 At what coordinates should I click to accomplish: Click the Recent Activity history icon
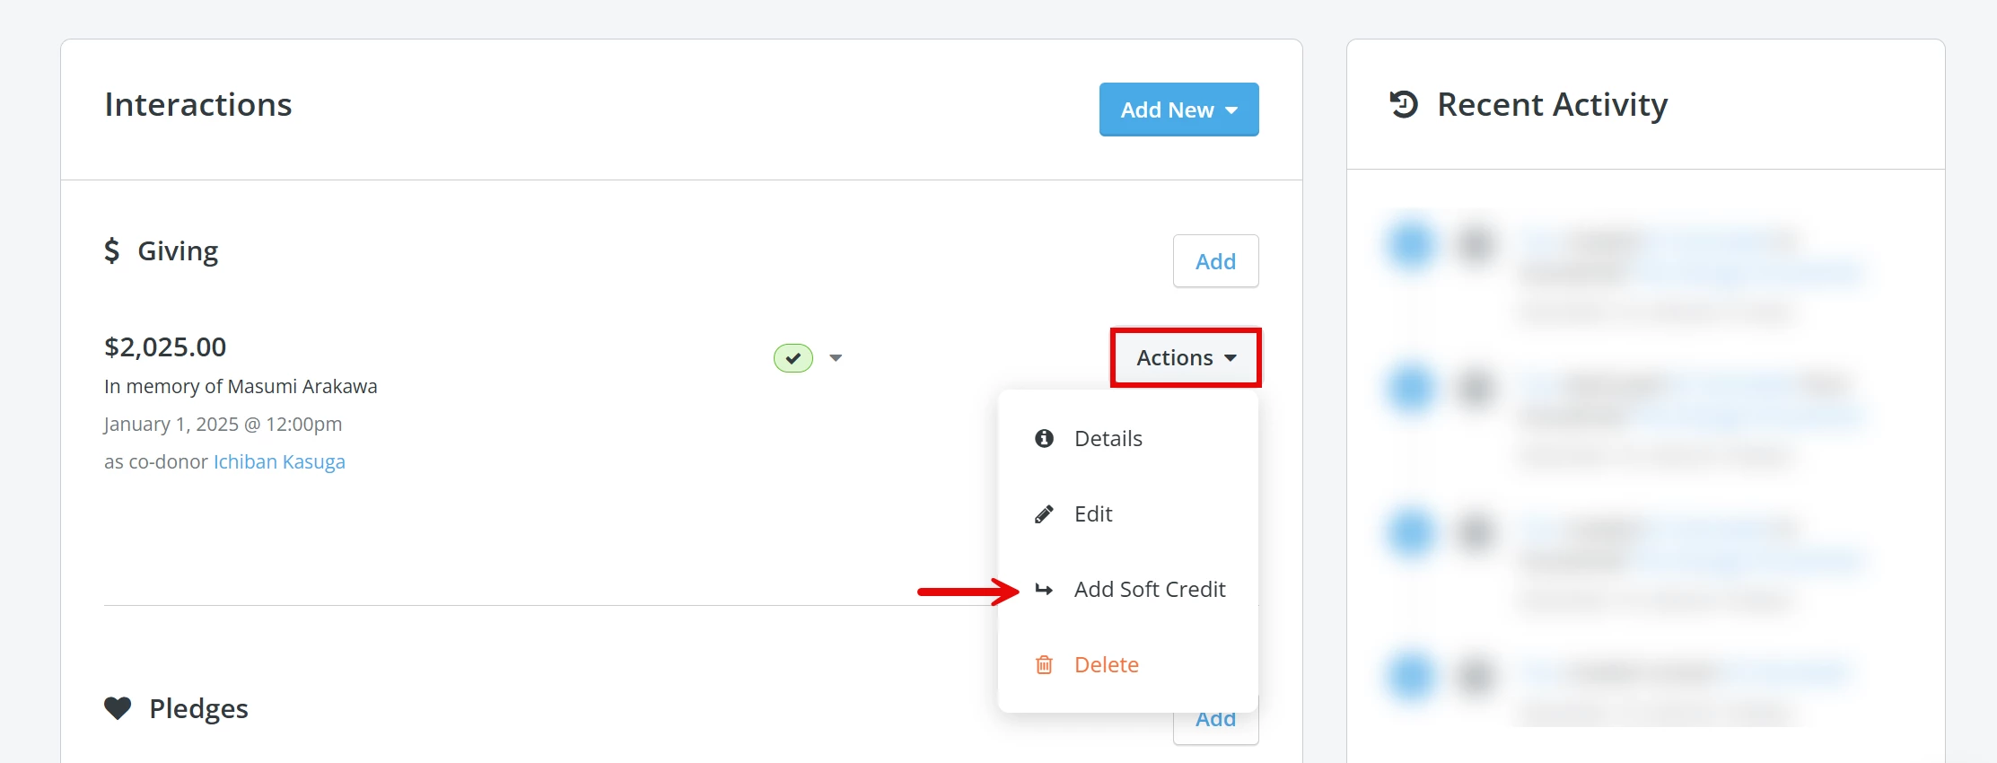pyautogui.click(x=1401, y=105)
